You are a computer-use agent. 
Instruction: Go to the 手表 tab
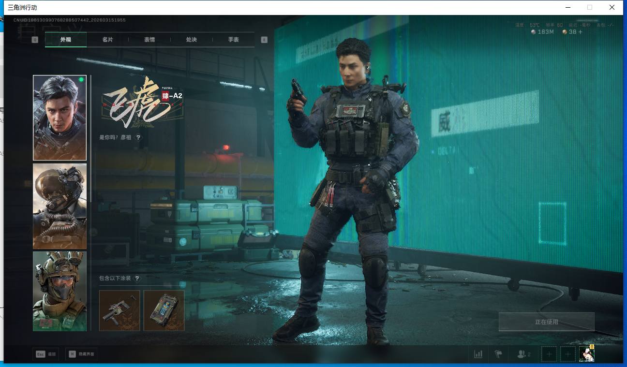233,40
